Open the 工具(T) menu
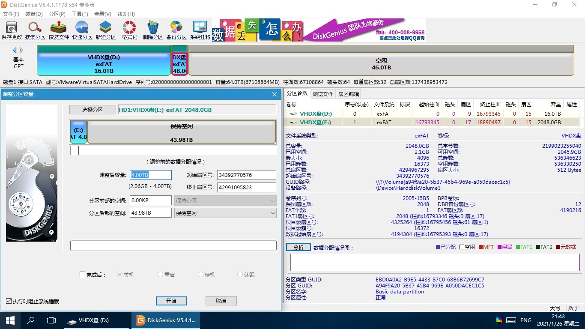Image resolution: width=585 pixels, height=329 pixels. coord(80,14)
